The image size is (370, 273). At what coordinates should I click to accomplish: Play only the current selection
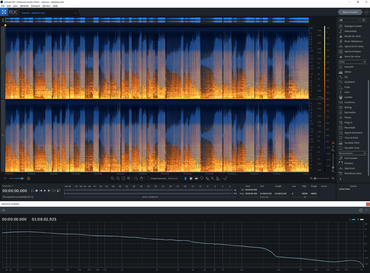pos(49,191)
